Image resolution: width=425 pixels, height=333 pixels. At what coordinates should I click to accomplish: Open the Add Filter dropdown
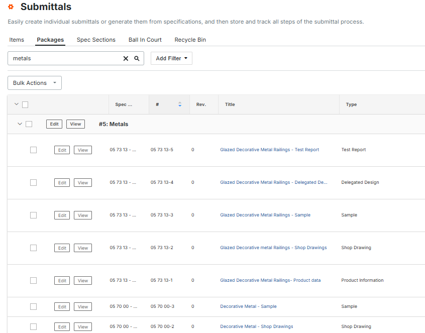pos(171,58)
